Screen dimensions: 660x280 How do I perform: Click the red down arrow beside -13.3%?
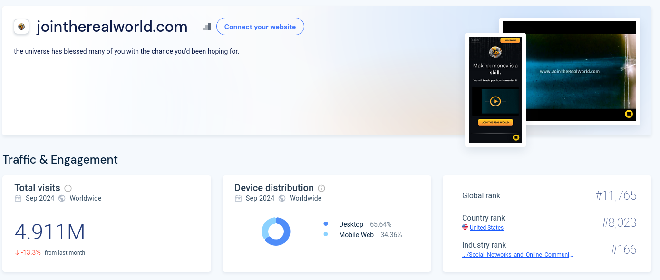click(17, 252)
